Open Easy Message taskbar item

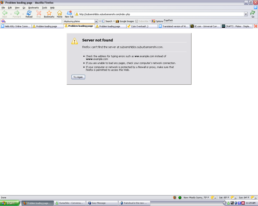(x=102, y=203)
